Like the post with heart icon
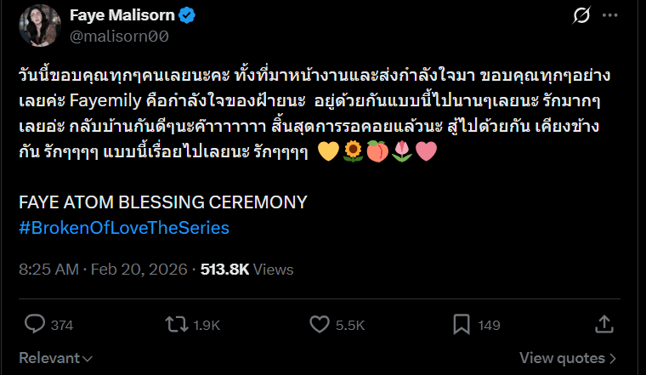This screenshot has height=375, width=646. [320, 324]
